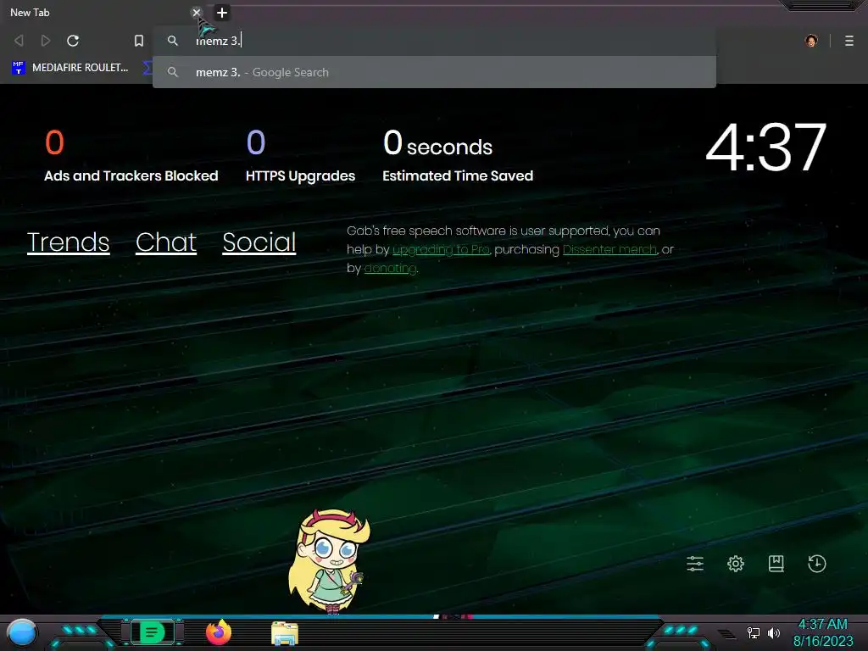Click the 4:37 clock widget
The width and height of the screenshot is (868, 651).
[766, 147]
